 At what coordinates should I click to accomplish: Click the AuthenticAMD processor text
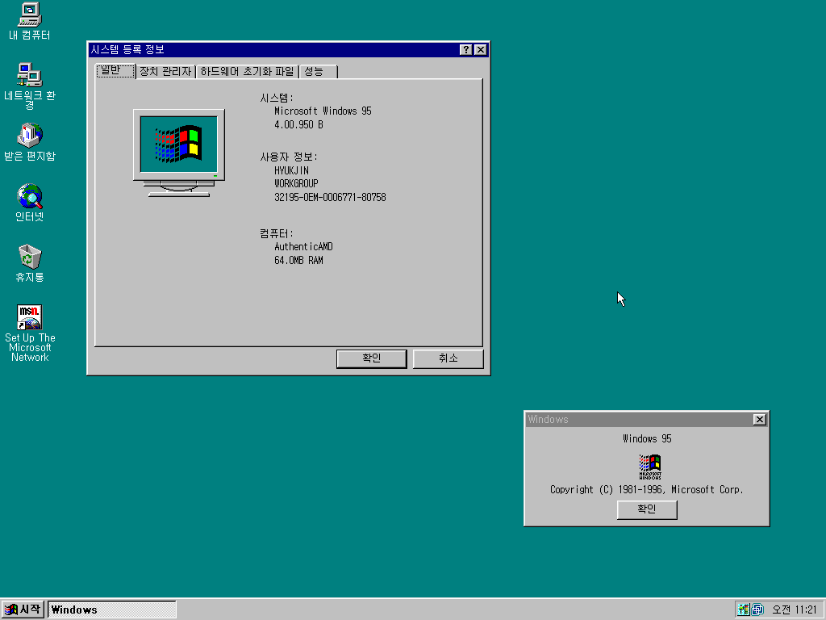tap(303, 247)
